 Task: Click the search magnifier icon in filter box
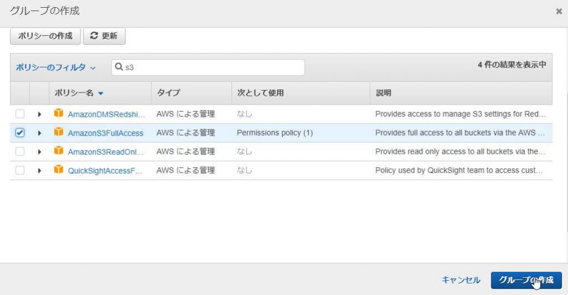119,67
